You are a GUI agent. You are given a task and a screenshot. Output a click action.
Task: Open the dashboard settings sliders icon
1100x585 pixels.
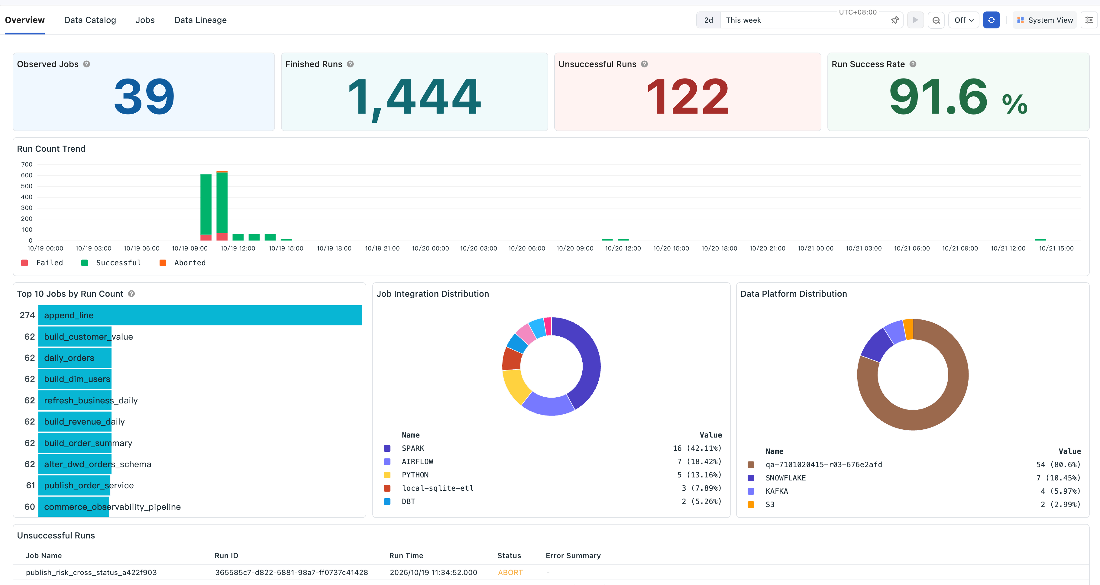1089,20
